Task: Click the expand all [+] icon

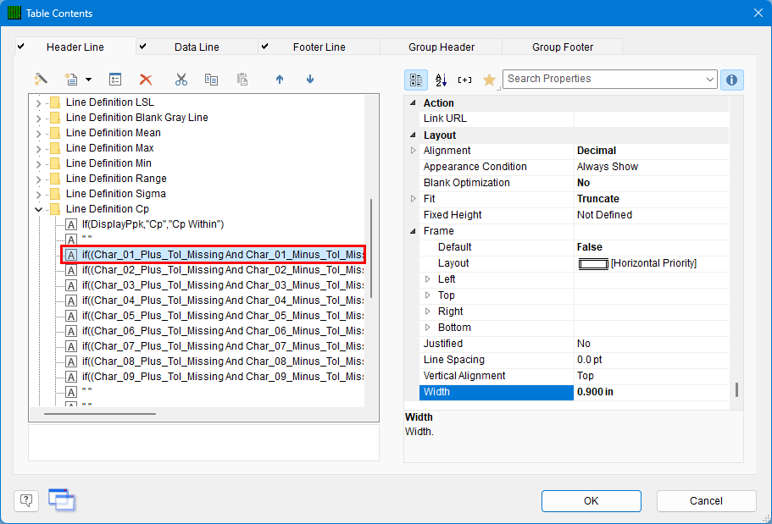Action: point(464,80)
